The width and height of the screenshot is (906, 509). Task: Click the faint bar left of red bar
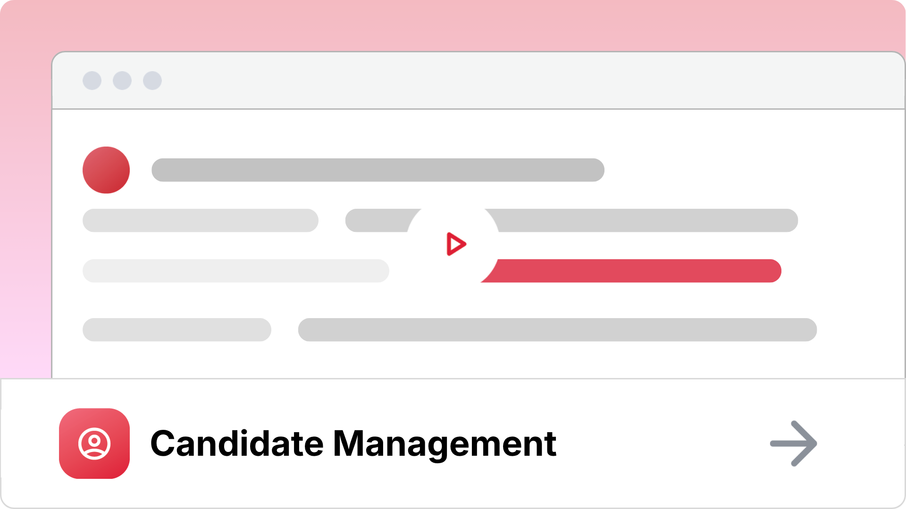(236, 271)
